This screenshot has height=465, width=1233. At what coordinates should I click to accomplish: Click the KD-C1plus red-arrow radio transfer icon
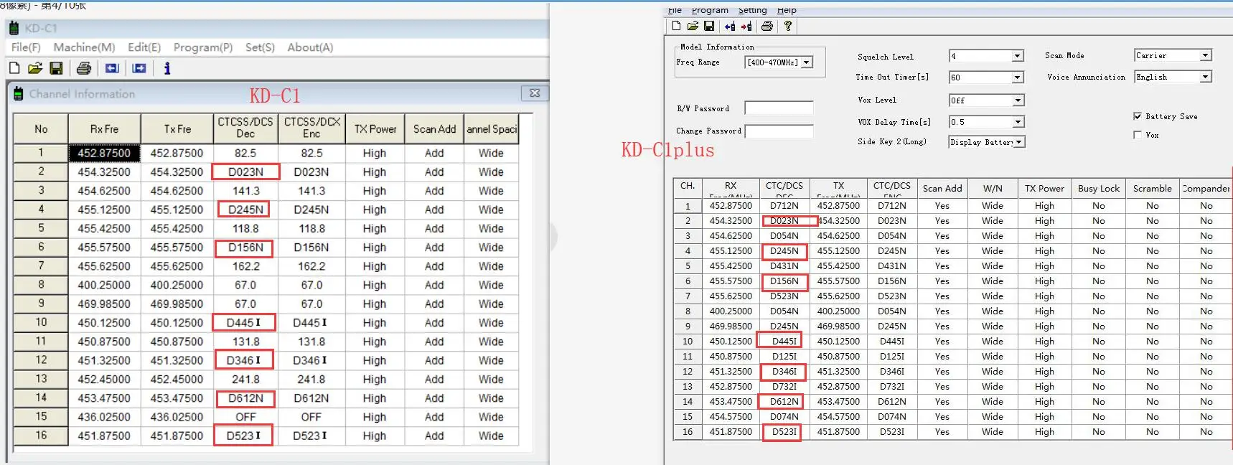pos(746,26)
